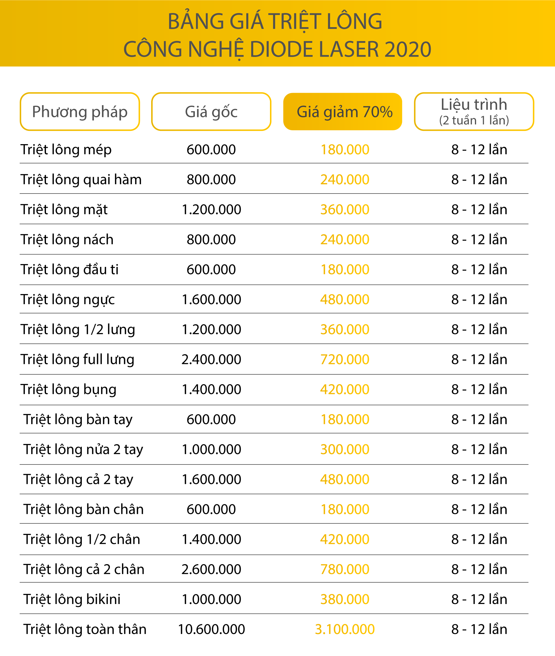
Task: Select the 'Giá giảm 70%' header button
Action: tap(343, 111)
